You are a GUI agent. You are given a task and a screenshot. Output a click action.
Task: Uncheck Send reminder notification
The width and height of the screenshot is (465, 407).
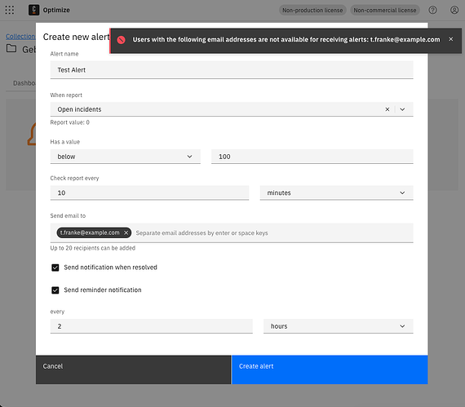(55, 290)
